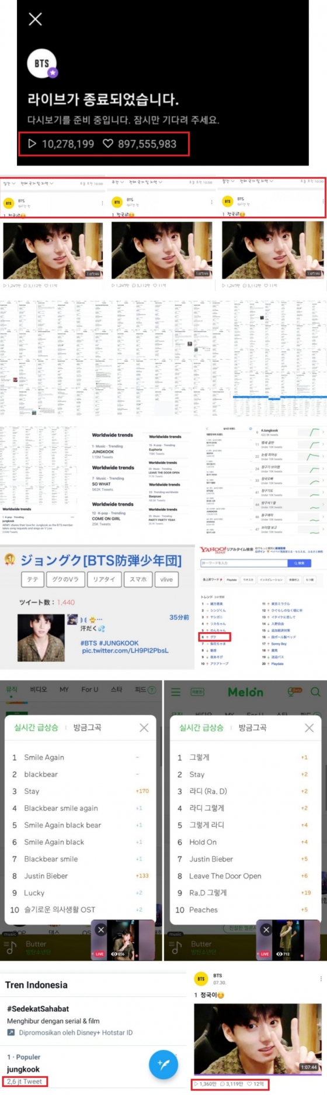Image resolution: width=327 pixels, height=1095 pixels.
Task: Tap the Melon beta chat icon
Action: 294,692
